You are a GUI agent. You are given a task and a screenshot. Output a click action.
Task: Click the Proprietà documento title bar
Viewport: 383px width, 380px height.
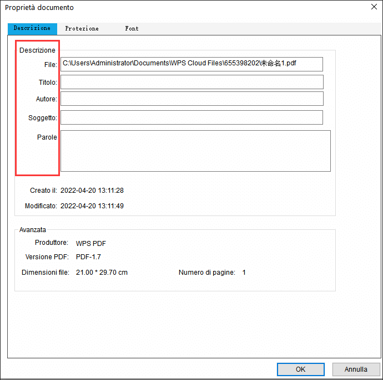pyautogui.click(x=167, y=8)
